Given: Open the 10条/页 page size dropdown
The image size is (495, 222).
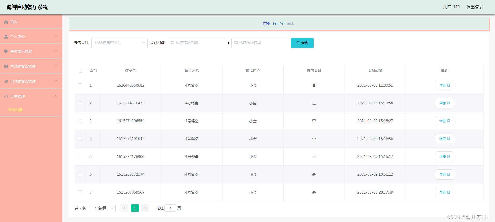Looking at the screenshot, I should (x=103, y=208).
